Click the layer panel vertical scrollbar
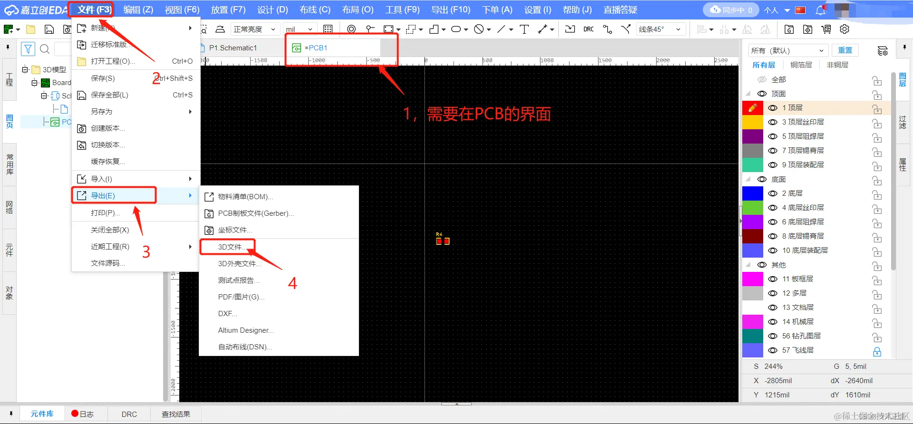This screenshot has width=913, height=424. (893, 171)
